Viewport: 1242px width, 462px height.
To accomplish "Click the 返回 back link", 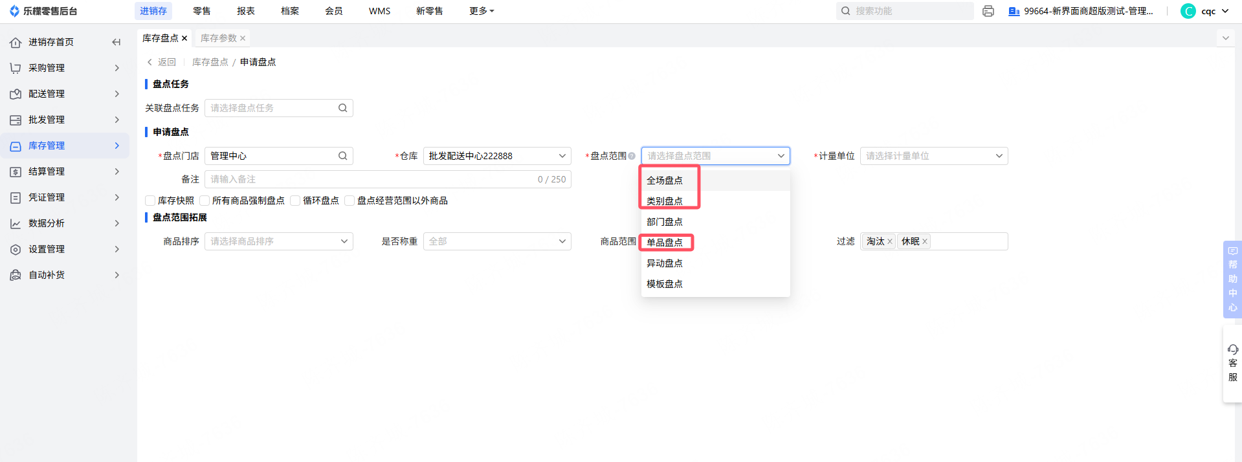I will 162,62.
